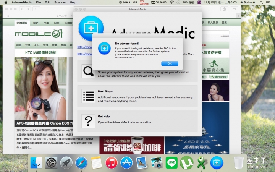Open Launchpad from the Dock
This screenshot has width=275, height=172.
coord(66,163)
